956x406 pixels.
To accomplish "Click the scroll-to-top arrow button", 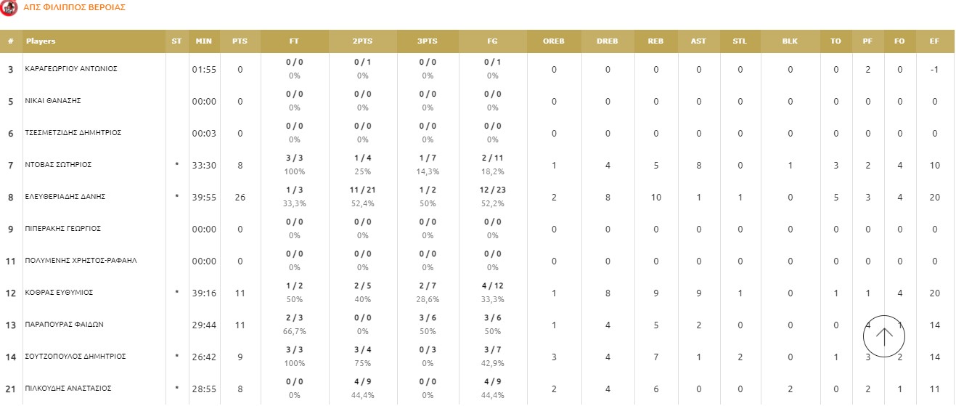I will pos(884,336).
